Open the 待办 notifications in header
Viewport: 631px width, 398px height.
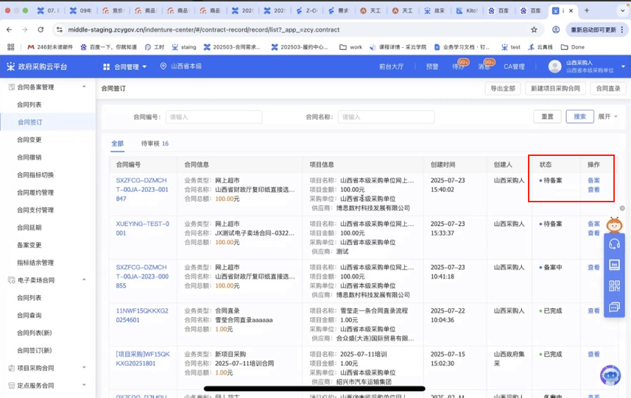coord(458,67)
